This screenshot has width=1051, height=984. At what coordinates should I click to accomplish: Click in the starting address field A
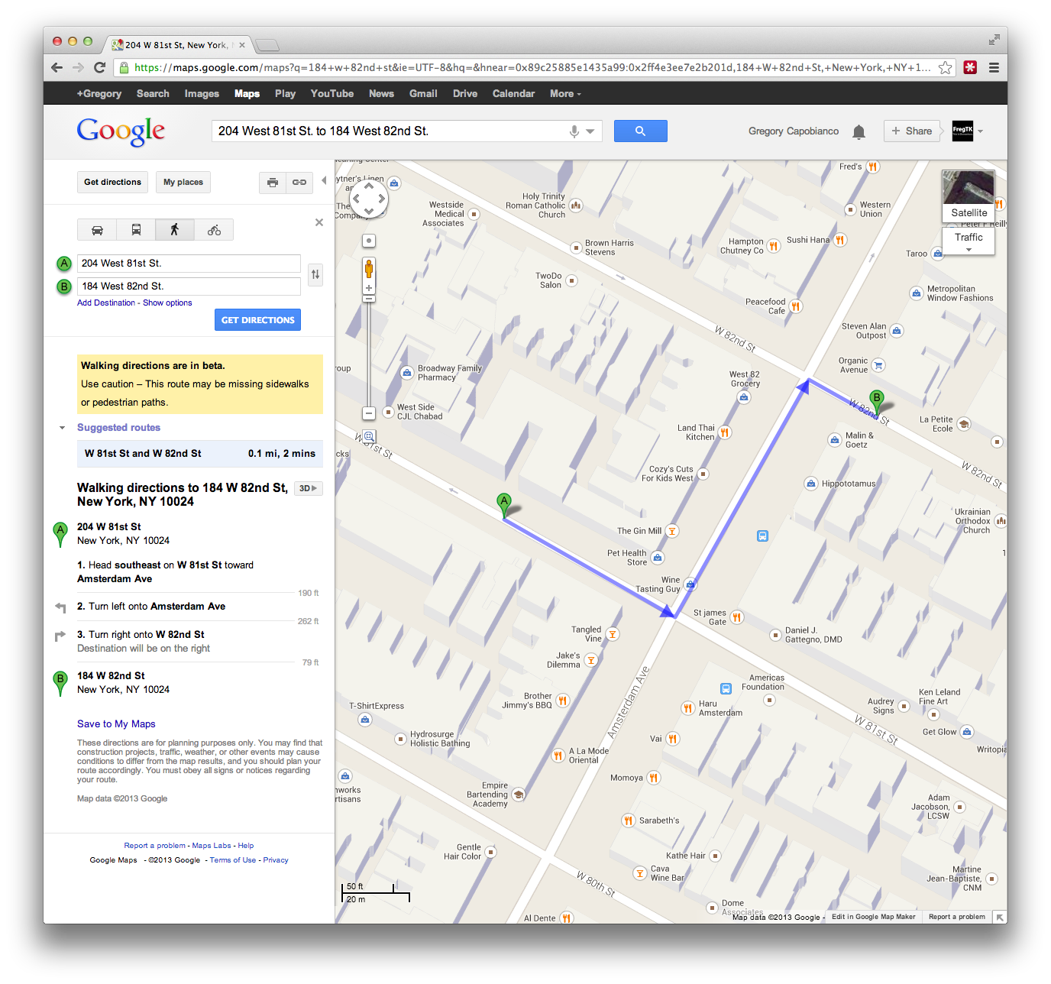click(189, 264)
